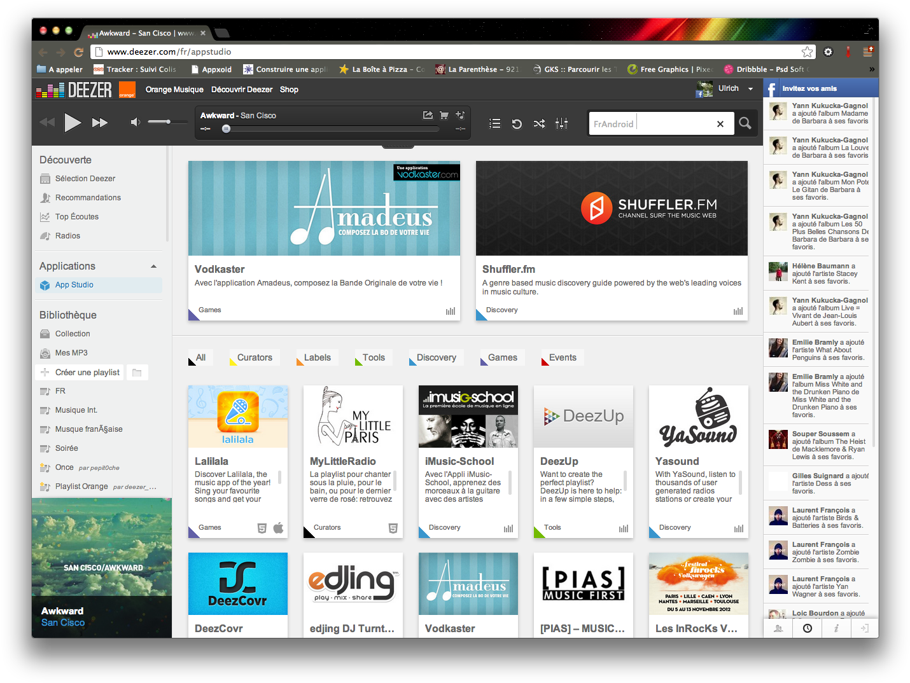Open the FR playlist

click(x=60, y=391)
